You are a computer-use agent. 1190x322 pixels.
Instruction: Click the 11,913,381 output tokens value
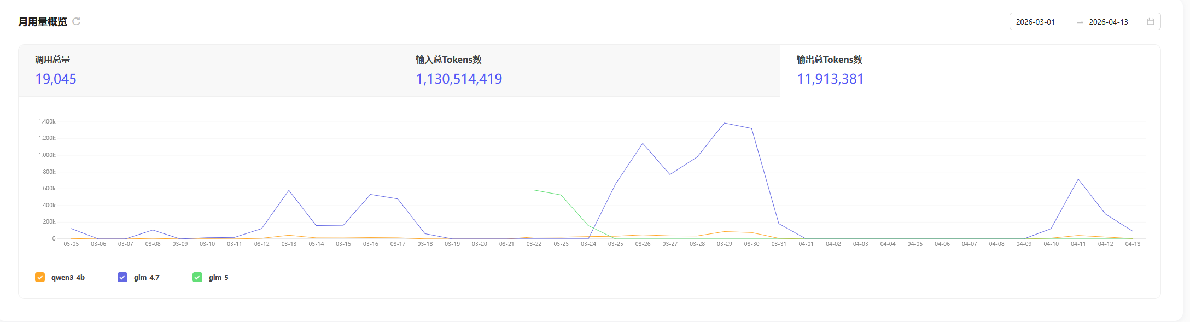[x=830, y=79]
